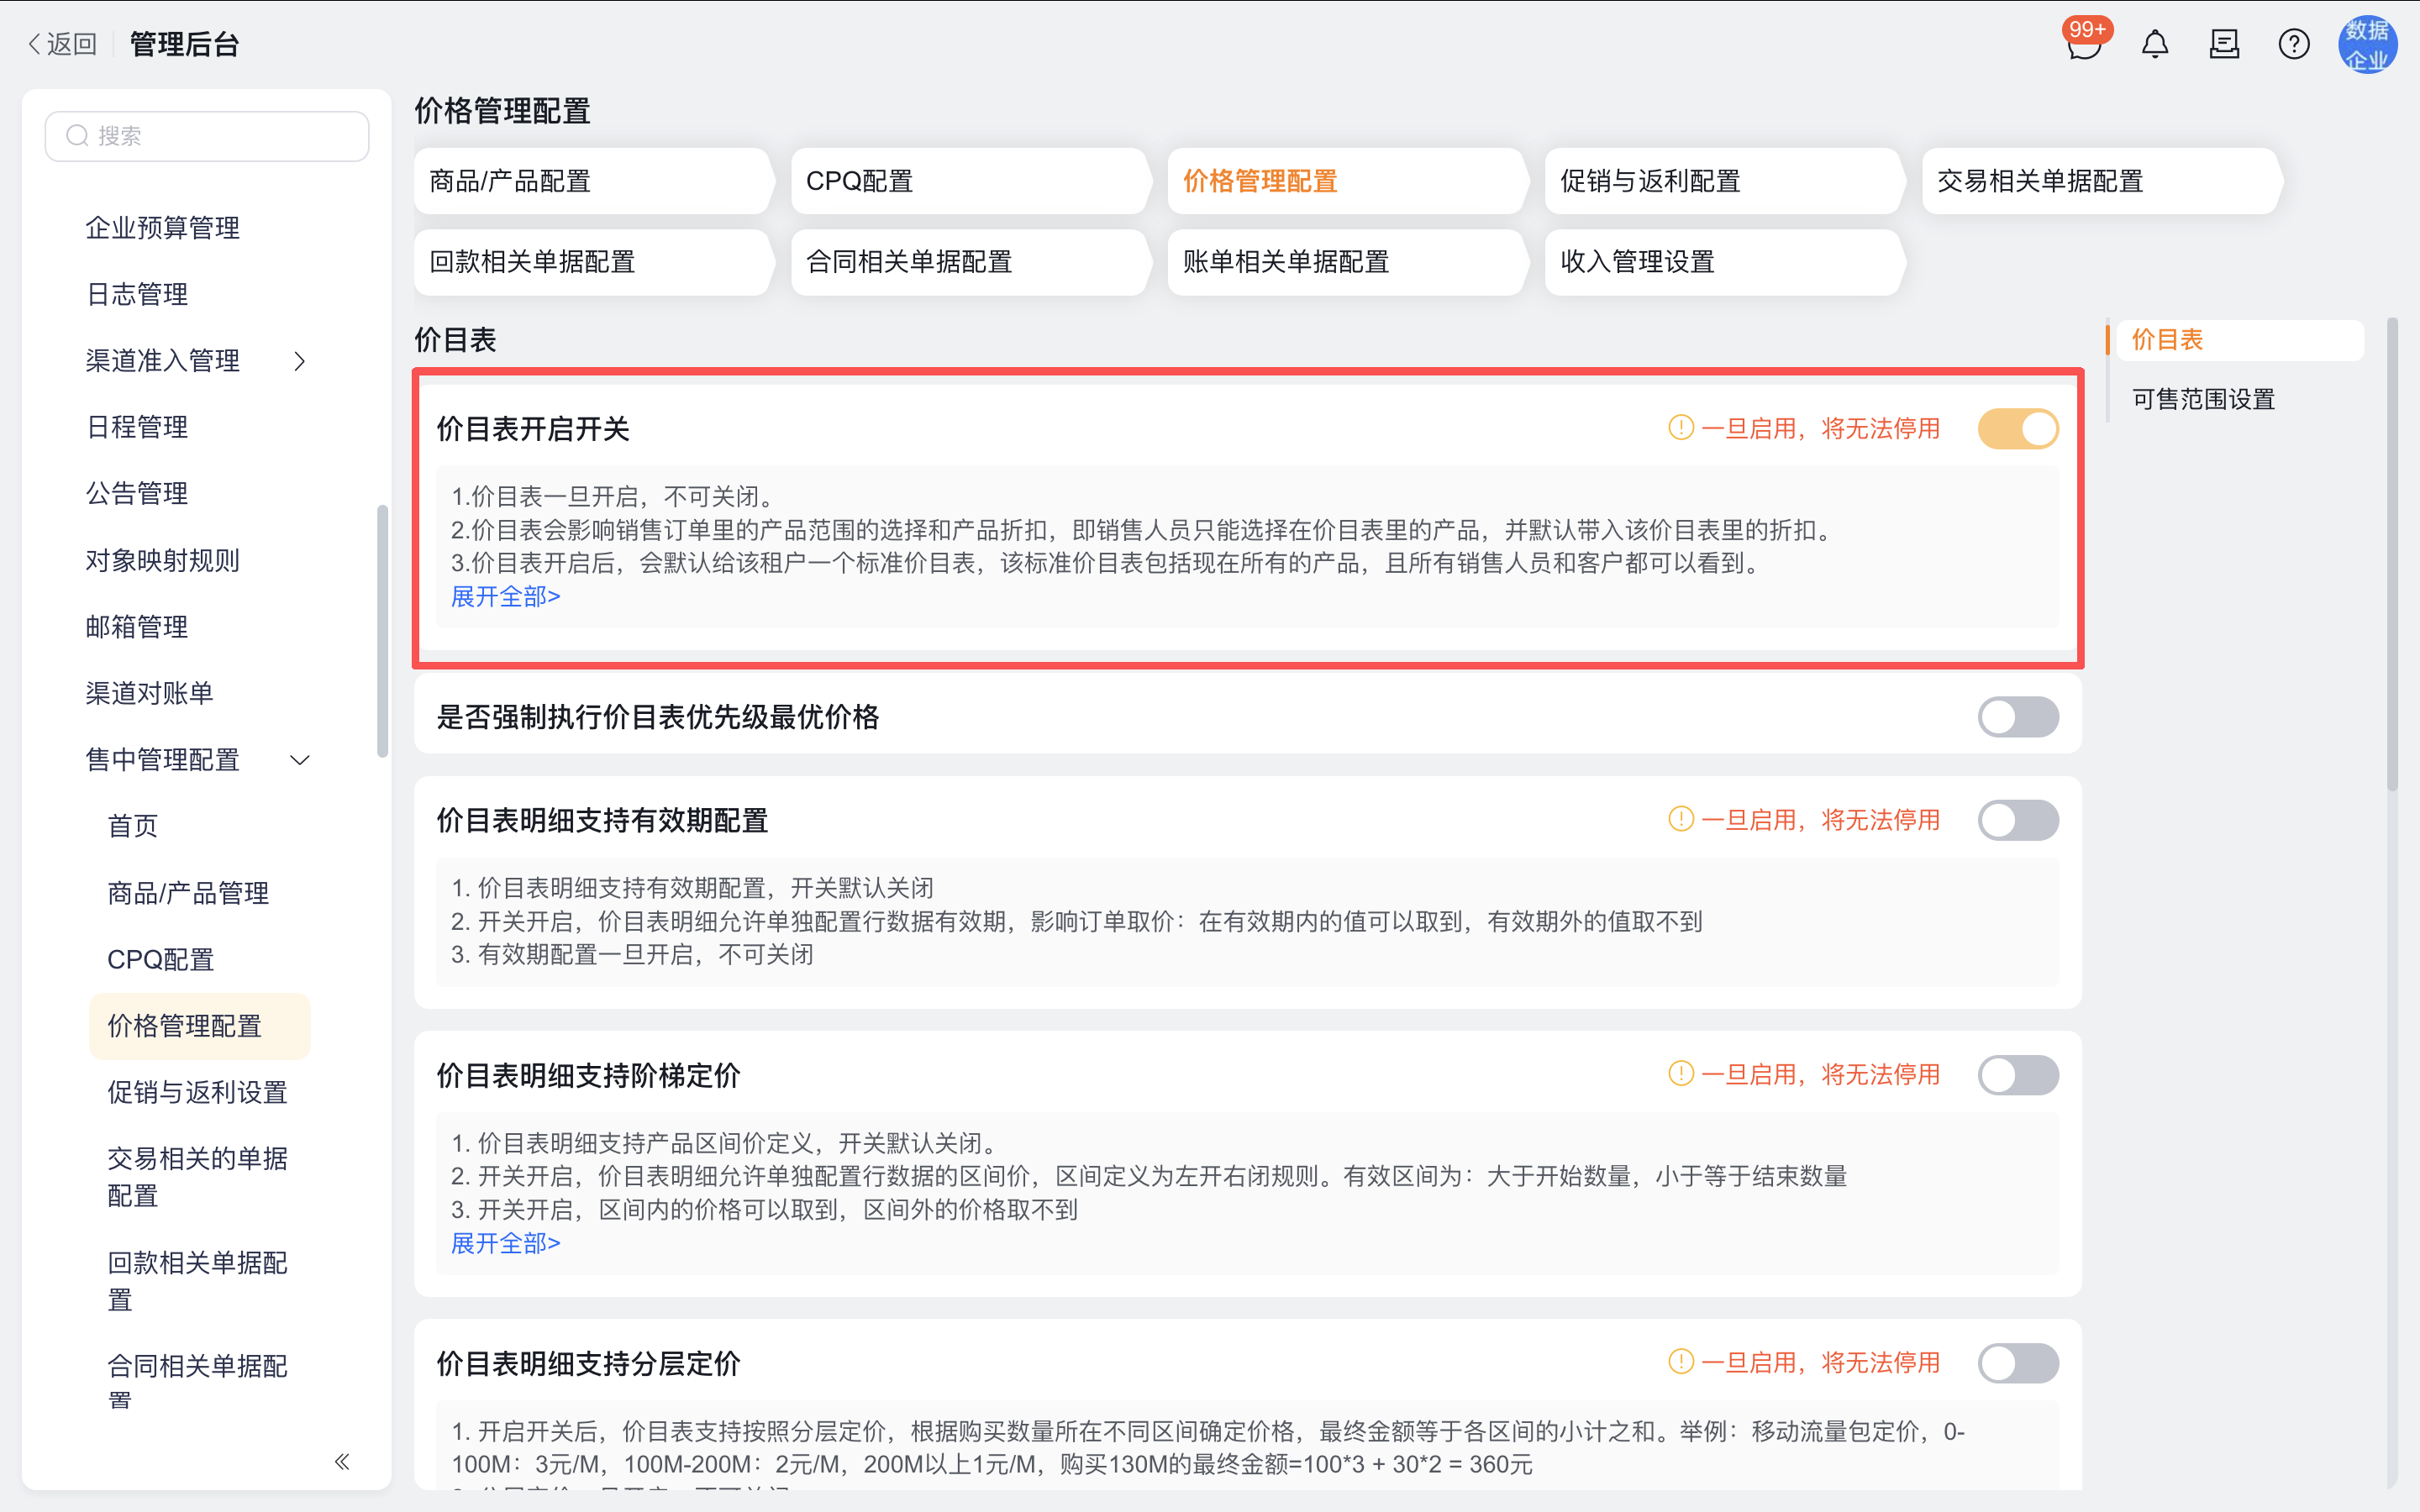Expand all text under 价目表开启开关
The image size is (2420, 1512).
point(505,597)
